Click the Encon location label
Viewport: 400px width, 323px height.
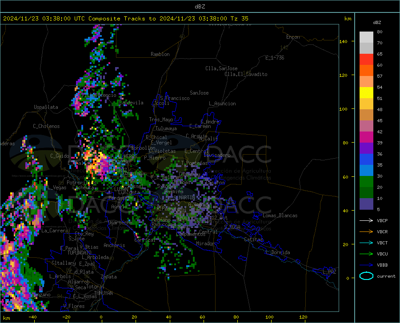point(293,37)
